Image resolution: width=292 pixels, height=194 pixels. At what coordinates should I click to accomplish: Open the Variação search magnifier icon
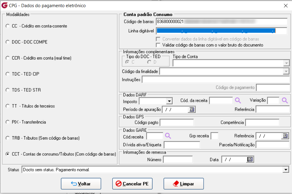pyautogui.click(x=285, y=101)
